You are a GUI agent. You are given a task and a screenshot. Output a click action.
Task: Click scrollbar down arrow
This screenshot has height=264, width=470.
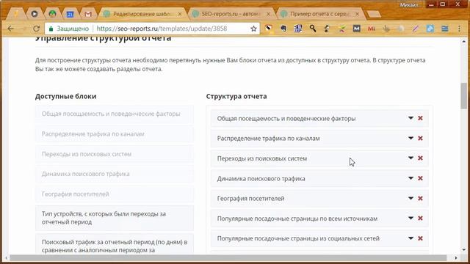[x=463, y=250]
